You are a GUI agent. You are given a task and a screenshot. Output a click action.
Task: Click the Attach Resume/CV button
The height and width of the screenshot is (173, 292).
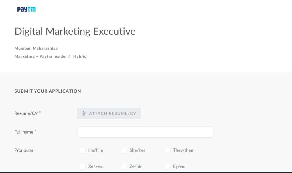point(109,113)
